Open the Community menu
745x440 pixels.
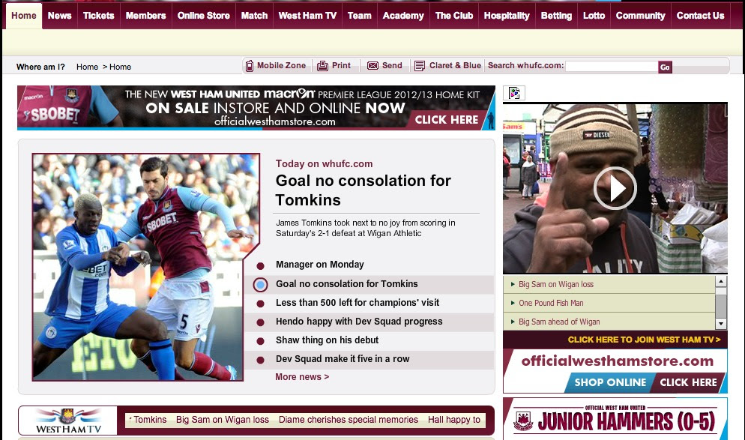point(641,16)
